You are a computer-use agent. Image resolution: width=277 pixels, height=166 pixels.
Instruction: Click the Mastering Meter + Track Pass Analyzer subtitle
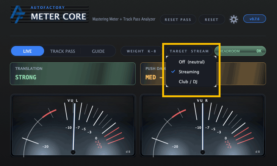124,19
